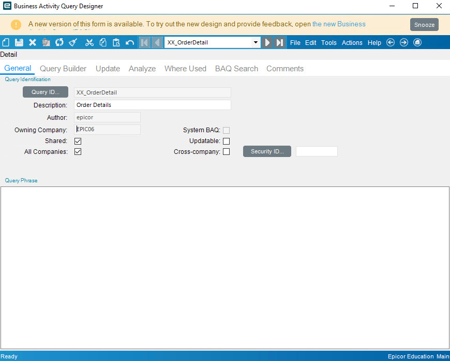Viewport: 450px width, 361px height.
Task: Click the Cut scissors icon
Action: [89, 42]
